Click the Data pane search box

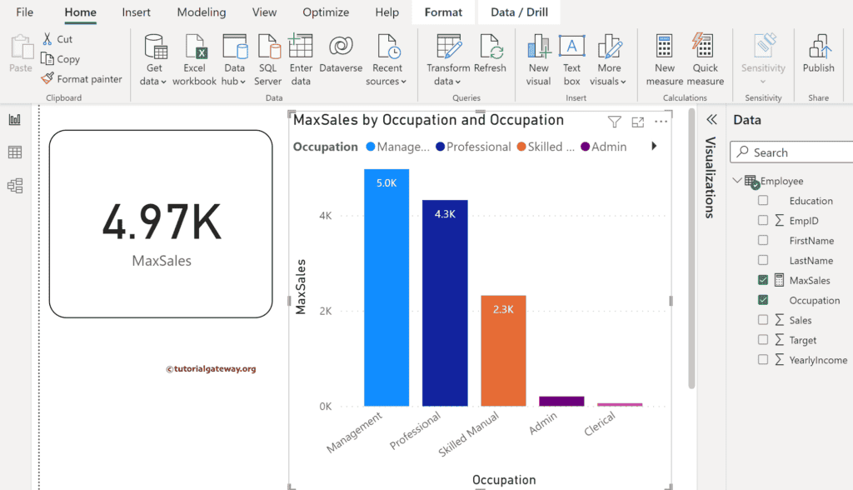pyautogui.click(x=791, y=152)
